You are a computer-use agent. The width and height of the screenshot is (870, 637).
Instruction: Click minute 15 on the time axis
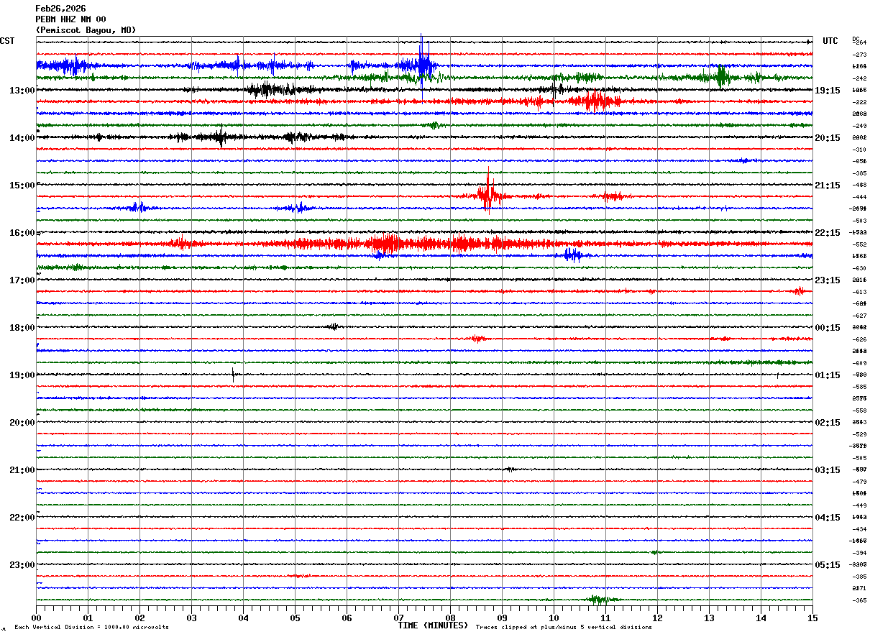click(x=812, y=618)
